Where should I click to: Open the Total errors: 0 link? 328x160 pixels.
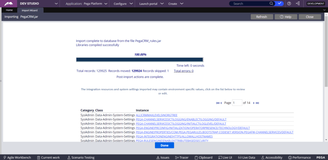(x=184, y=71)
